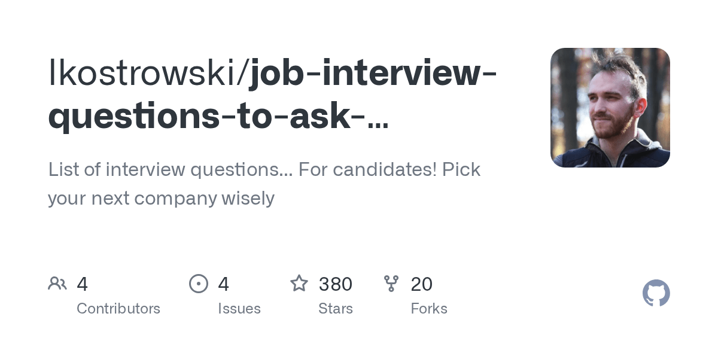The width and height of the screenshot is (718, 359).
Task: Click the Stars star icon
Action: (x=299, y=284)
